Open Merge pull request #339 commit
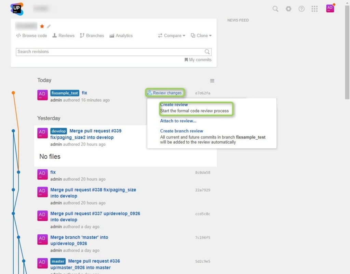The width and height of the screenshot is (350, 274). point(86,134)
